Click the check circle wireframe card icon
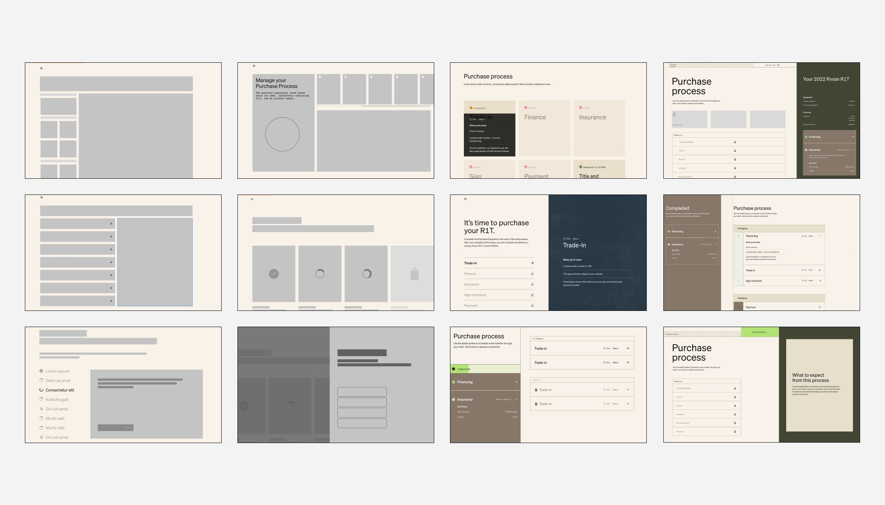 pos(274,274)
